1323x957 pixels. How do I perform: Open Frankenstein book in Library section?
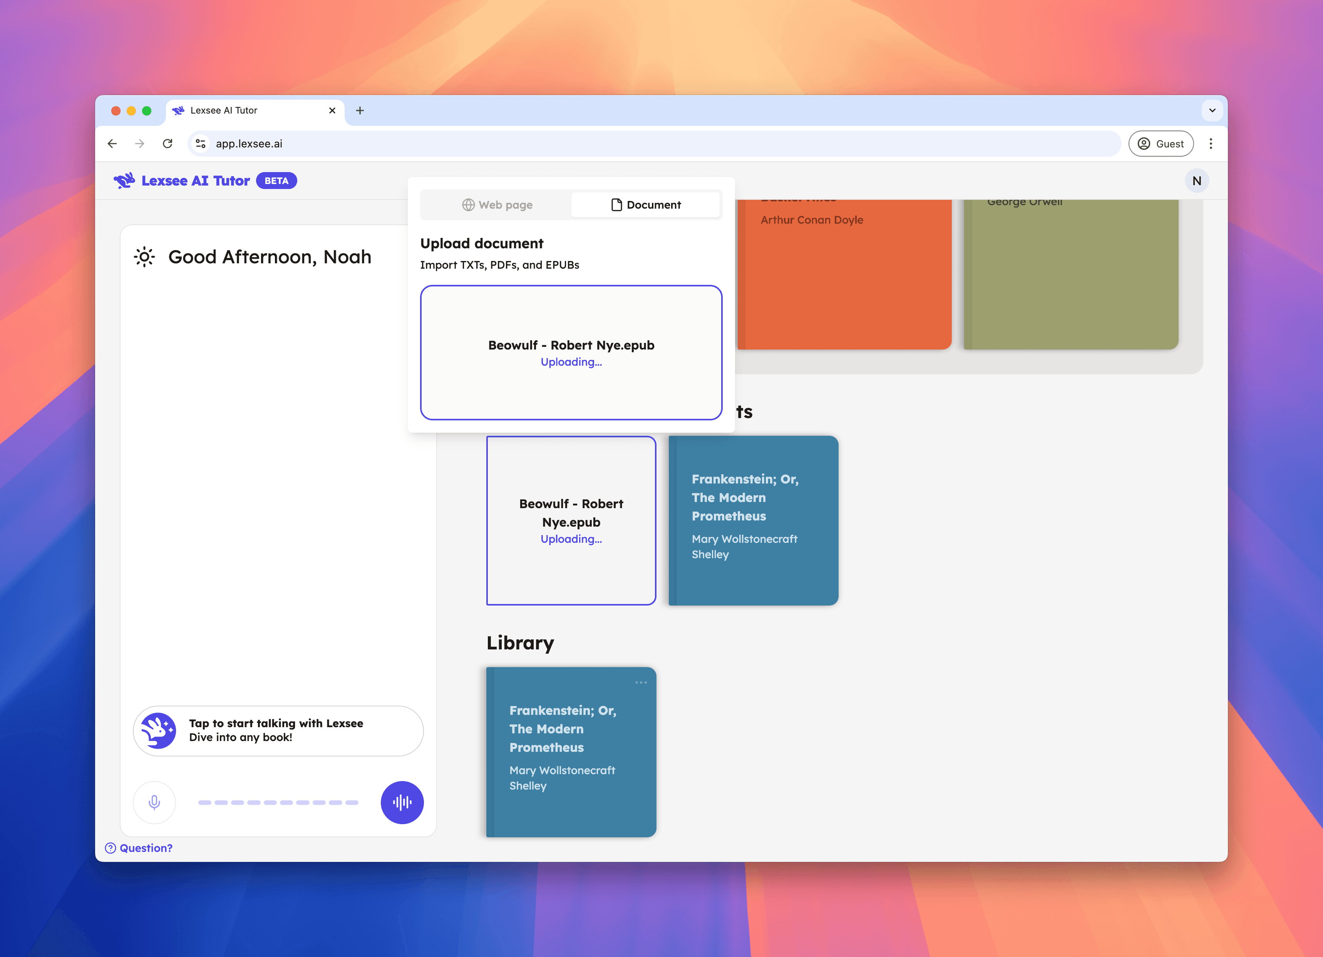click(571, 752)
